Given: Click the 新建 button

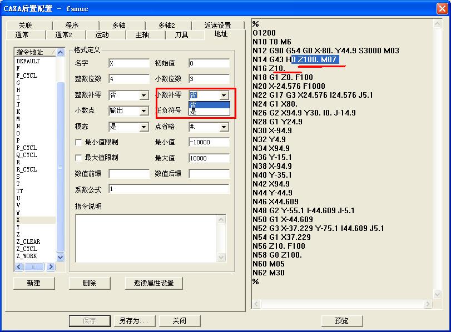Looking at the screenshot, I should 34,283.
